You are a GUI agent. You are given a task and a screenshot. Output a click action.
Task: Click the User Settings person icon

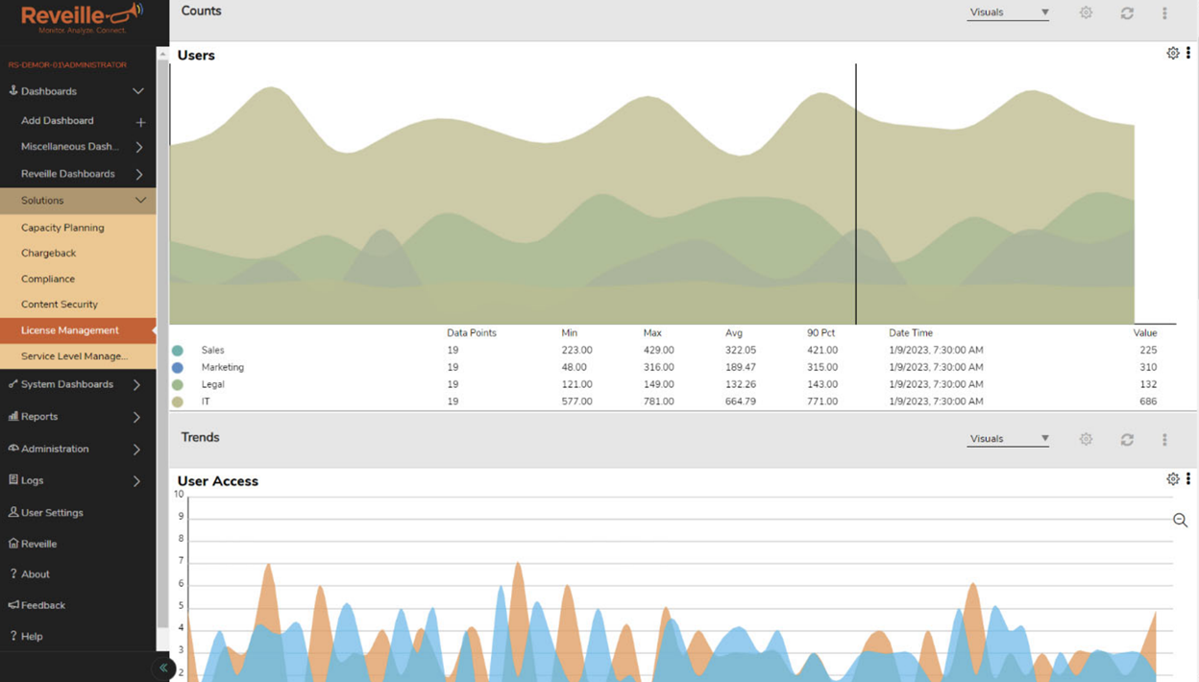coord(13,512)
